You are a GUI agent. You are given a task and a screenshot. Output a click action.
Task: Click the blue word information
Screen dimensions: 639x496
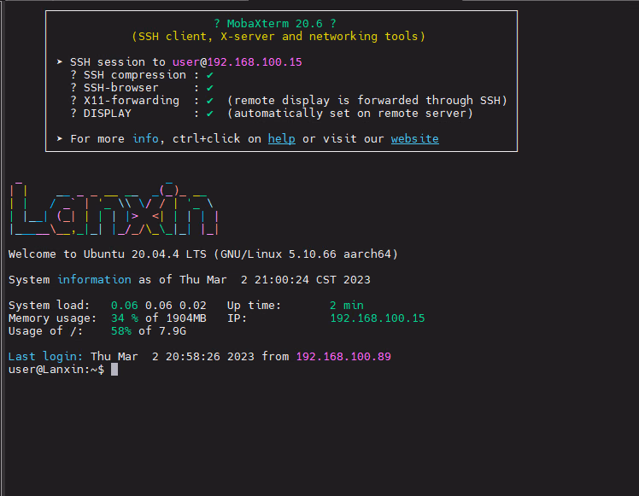coord(94,280)
